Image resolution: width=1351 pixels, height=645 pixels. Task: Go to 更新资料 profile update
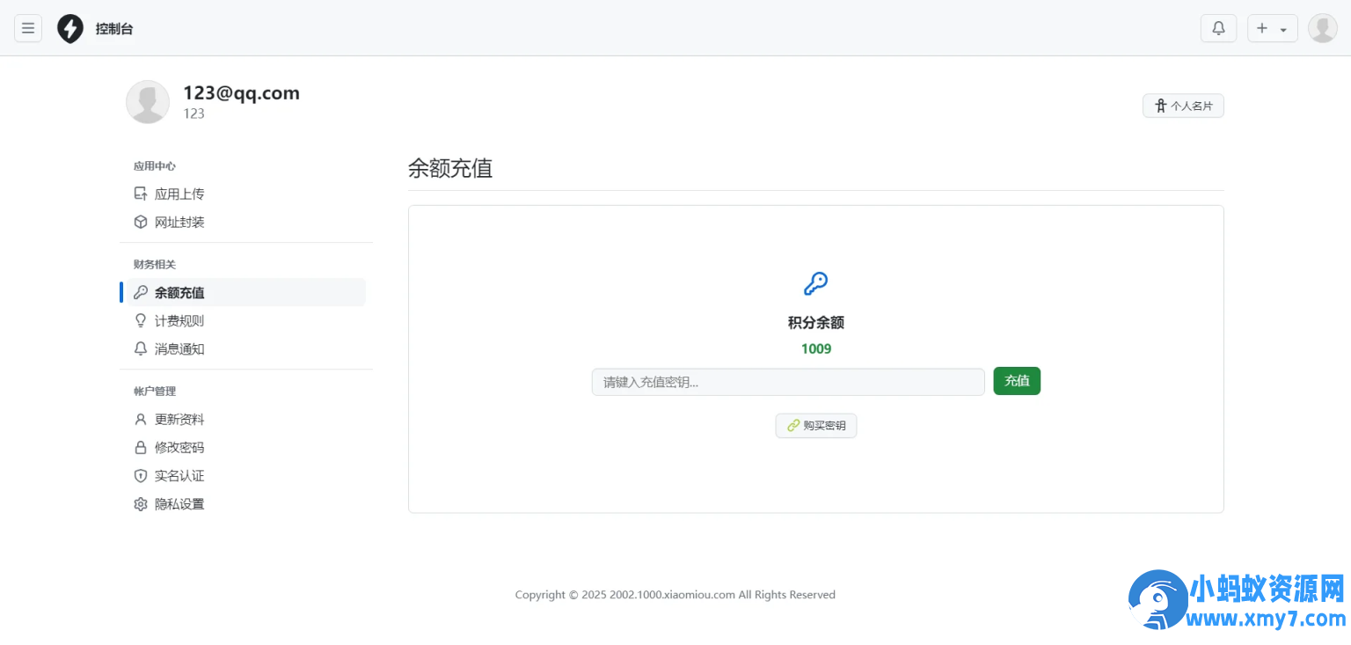pos(179,419)
